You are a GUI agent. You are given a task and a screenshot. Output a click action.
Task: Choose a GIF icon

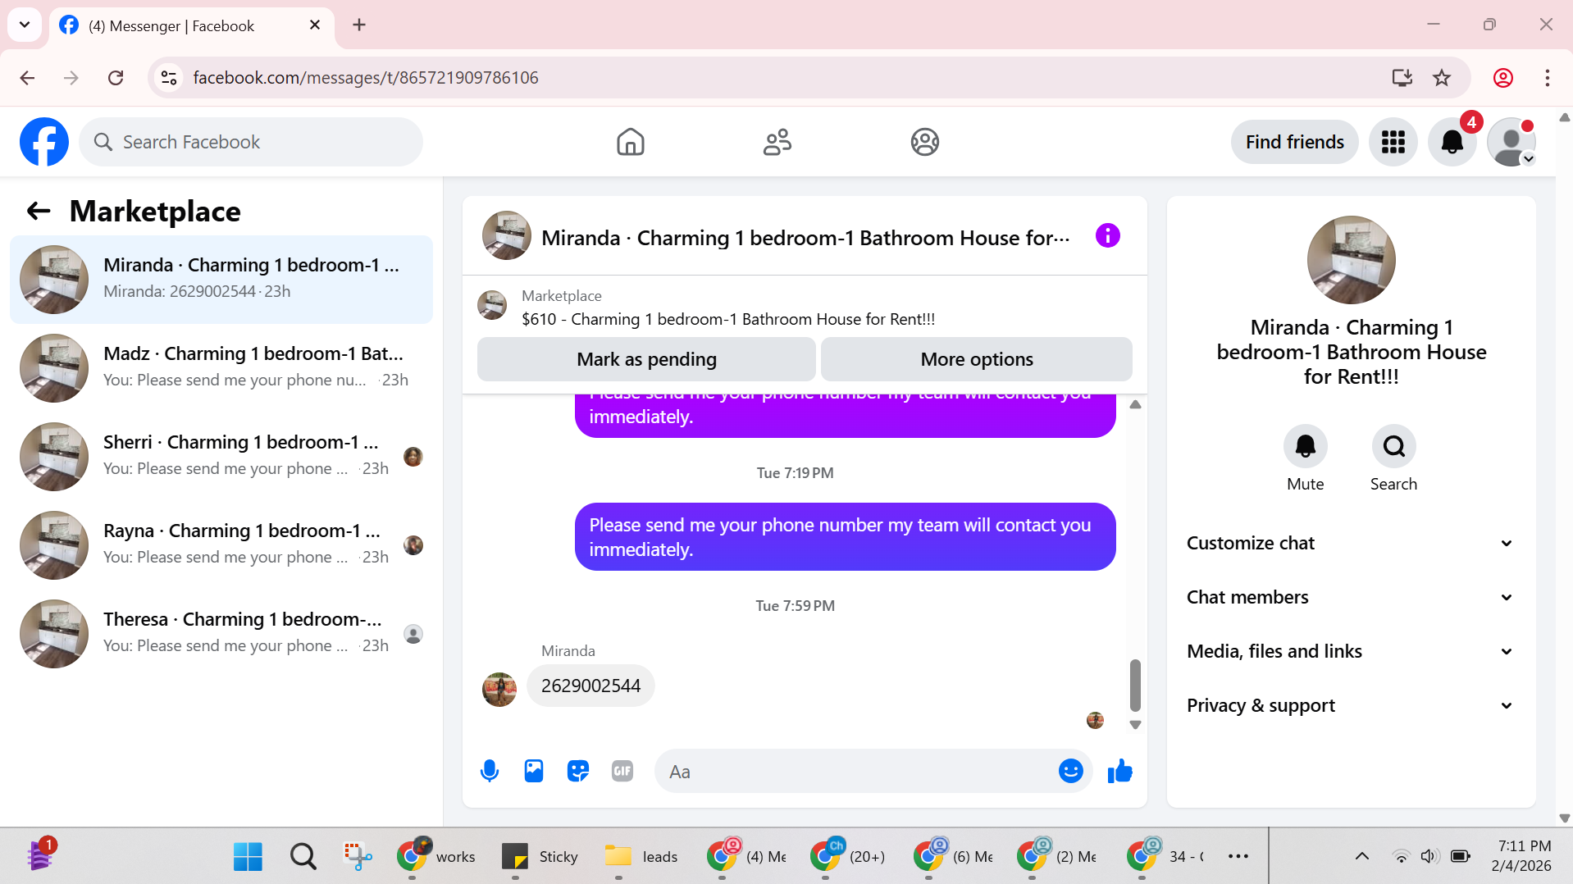point(622,771)
